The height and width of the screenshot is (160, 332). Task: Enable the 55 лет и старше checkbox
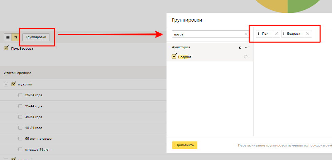(x=20, y=138)
